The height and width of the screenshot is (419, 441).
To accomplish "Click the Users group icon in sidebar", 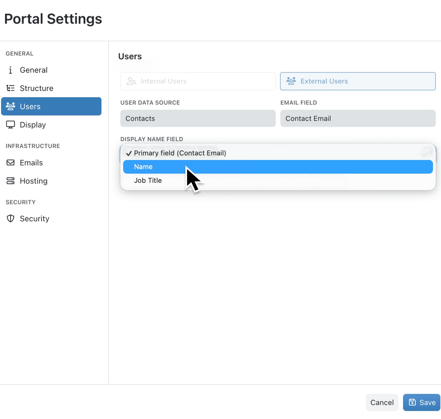I will pos(10,106).
